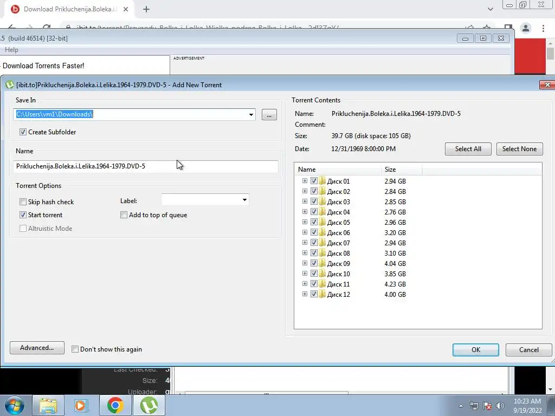The height and width of the screenshot is (416, 555).
Task: Click folder icon of Диск 01
Action: 322,181
